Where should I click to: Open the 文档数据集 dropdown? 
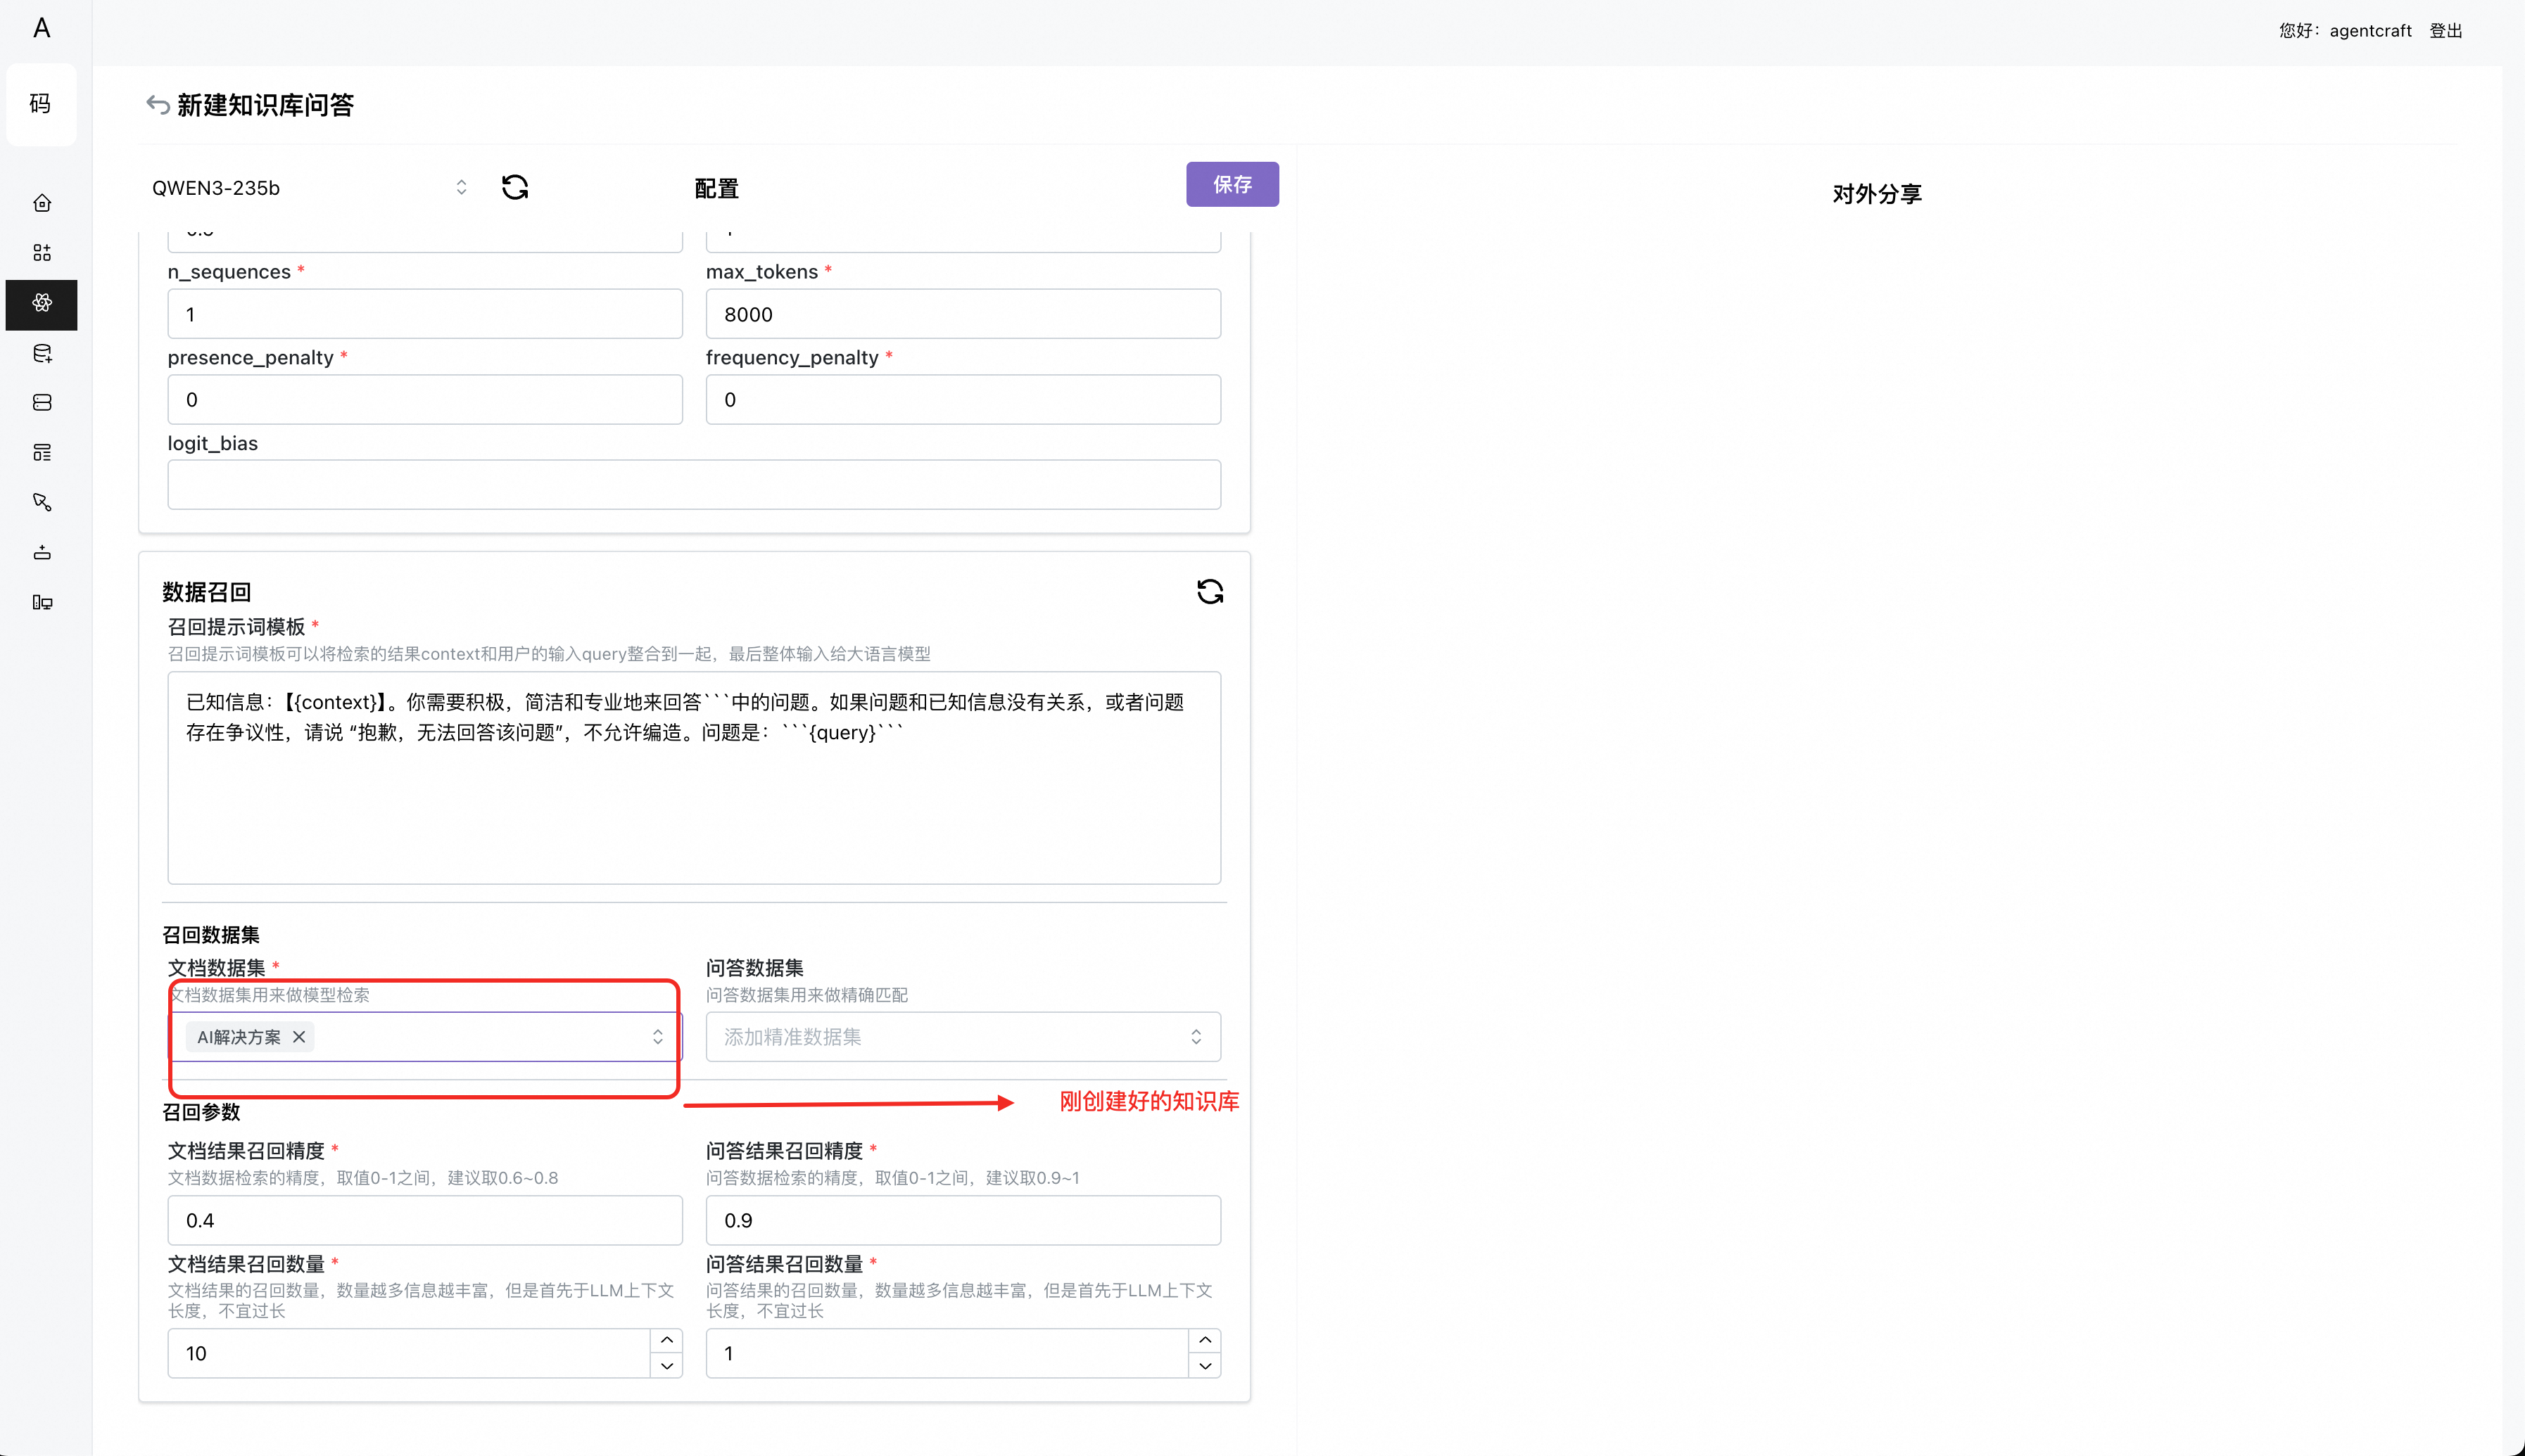coord(425,1037)
